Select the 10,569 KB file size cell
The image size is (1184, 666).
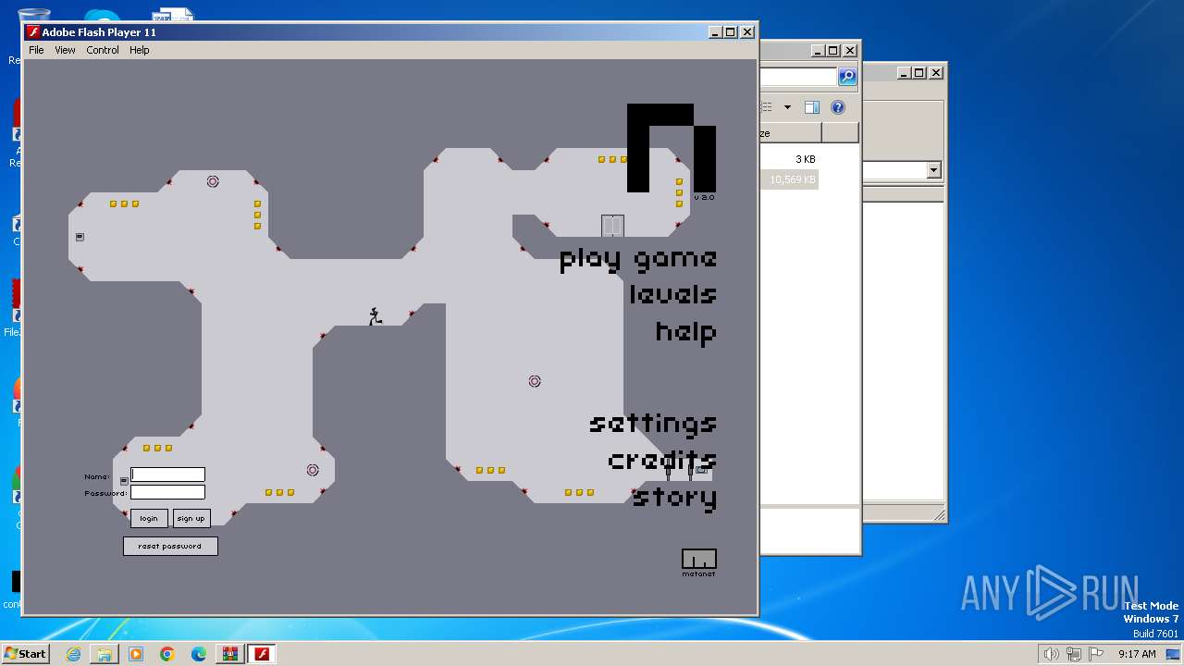click(x=792, y=179)
